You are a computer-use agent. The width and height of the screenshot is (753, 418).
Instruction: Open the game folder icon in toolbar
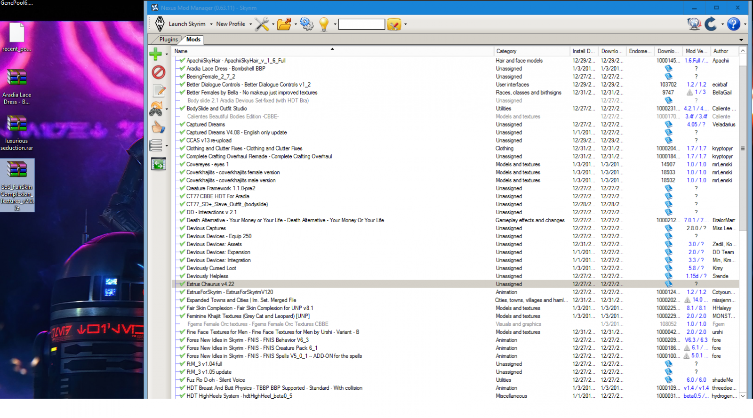[284, 24]
